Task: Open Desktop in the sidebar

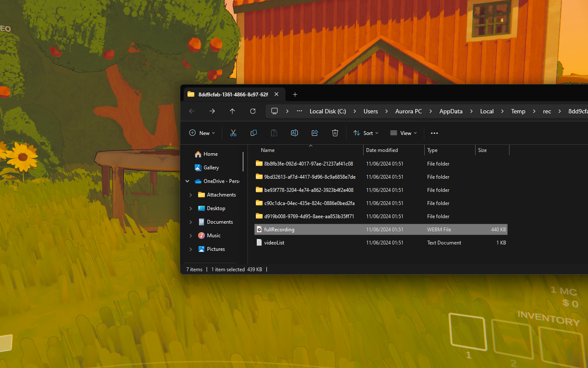Action: tap(212, 208)
